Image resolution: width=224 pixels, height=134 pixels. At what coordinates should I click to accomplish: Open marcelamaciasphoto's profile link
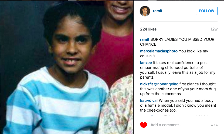[159, 51]
